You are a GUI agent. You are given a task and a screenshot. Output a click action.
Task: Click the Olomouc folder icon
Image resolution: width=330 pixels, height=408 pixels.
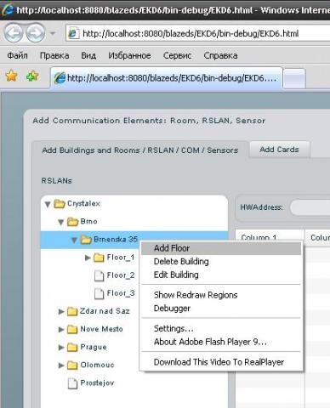(x=72, y=365)
